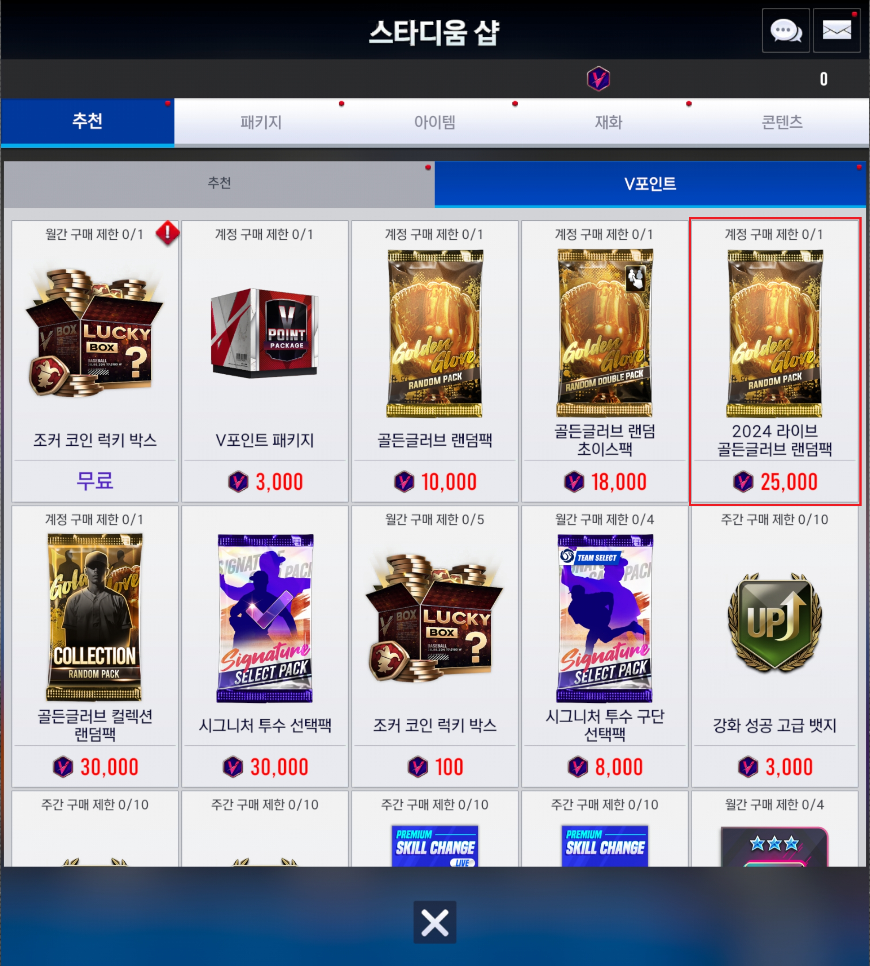Switch to the 추천 sub-tab
This screenshot has width=870, height=966.
[219, 184]
